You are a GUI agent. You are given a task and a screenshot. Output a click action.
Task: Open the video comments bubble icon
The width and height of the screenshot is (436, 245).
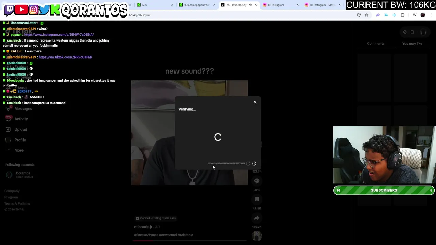point(257,181)
